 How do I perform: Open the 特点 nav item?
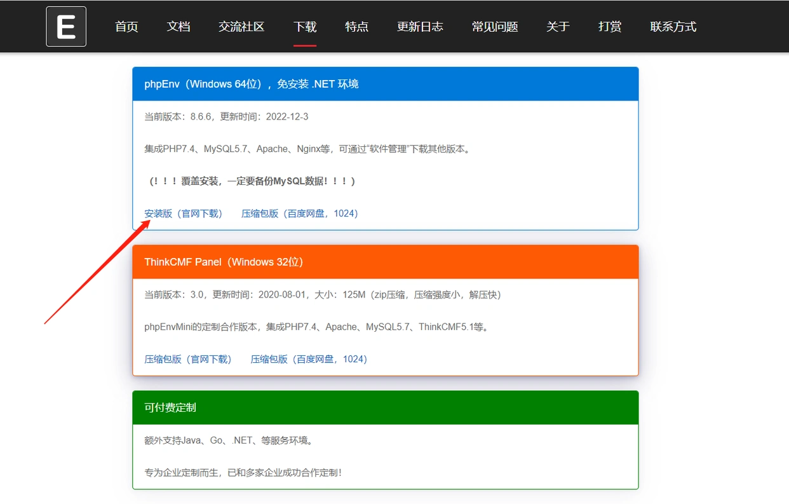pyautogui.click(x=357, y=27)
